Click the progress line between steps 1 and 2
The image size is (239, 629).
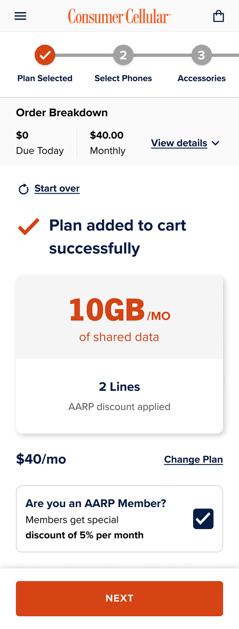[84, 55]
